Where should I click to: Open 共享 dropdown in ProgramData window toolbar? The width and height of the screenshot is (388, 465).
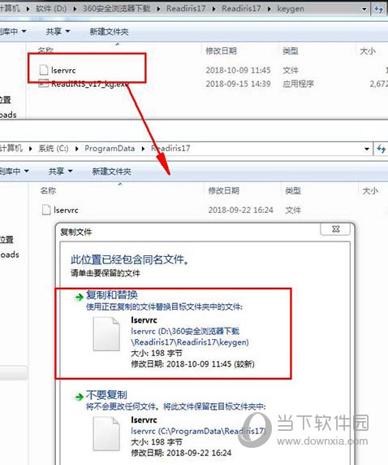(60, 171)
